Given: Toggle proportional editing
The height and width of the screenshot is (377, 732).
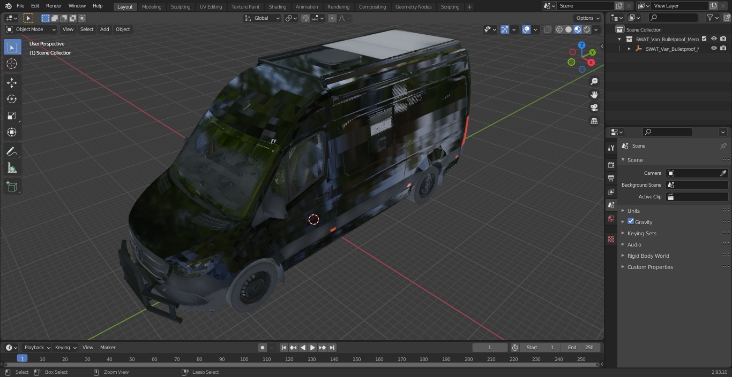Looking at the screenshot, I should click(332, 18).
